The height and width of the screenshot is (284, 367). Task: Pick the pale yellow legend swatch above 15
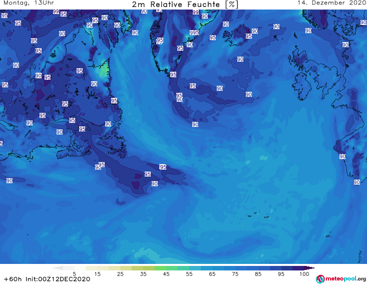92,268
